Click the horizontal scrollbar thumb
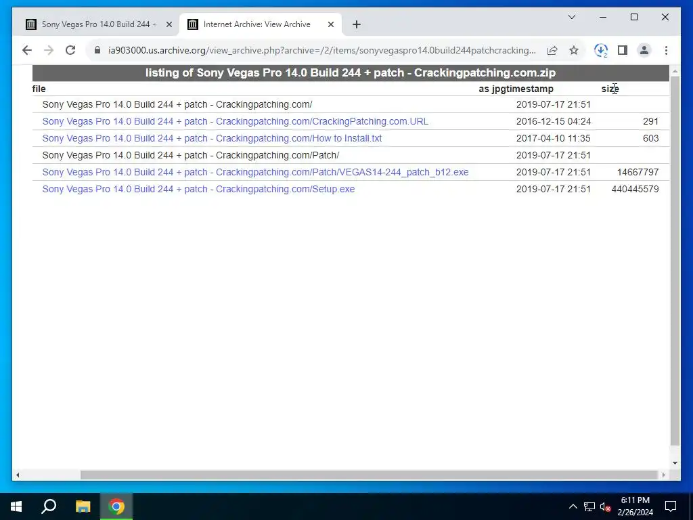This screenshot has width=693, height=520. pos(369,475)
